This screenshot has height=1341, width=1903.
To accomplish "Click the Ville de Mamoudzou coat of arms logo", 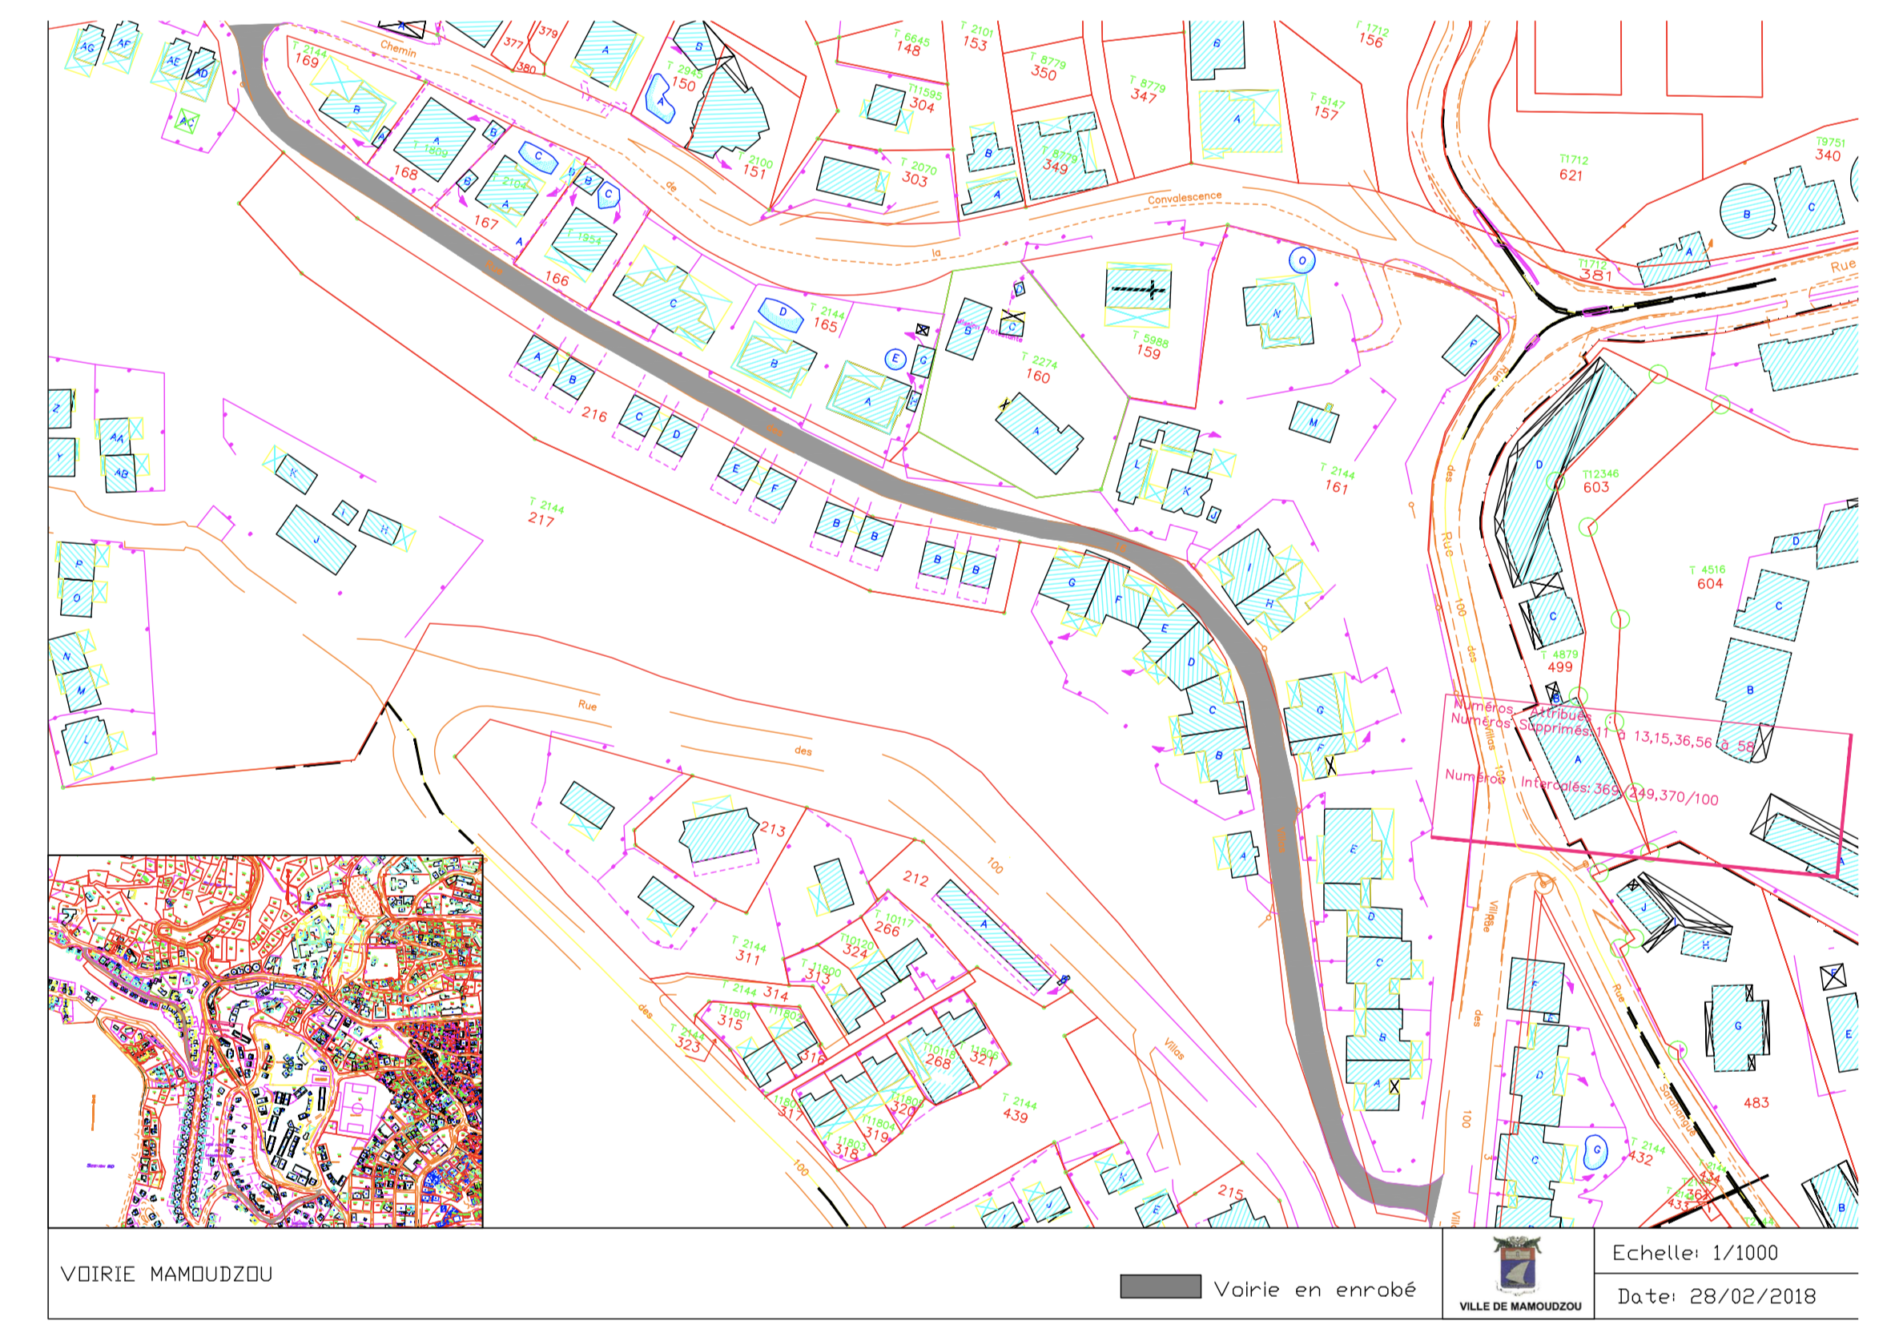I will (x=1519, y=1266).
